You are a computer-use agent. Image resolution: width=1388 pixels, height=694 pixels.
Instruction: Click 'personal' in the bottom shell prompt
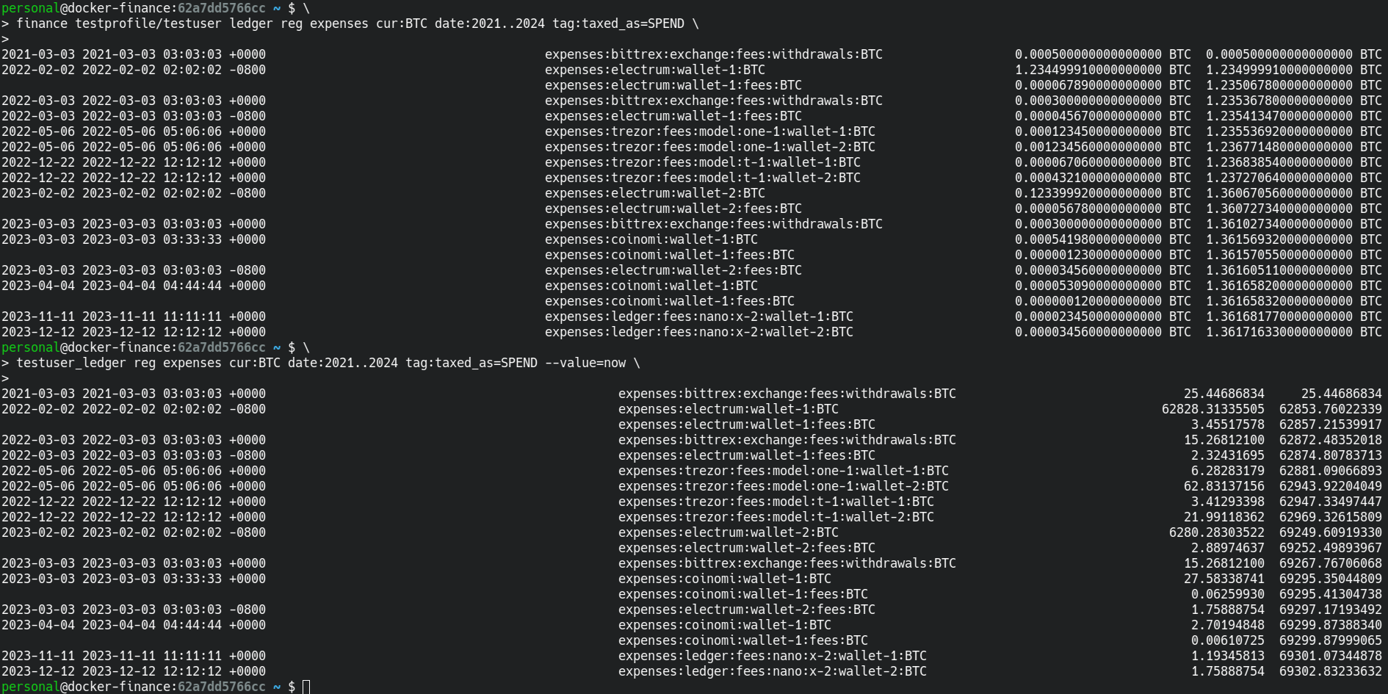coord(30,687)
